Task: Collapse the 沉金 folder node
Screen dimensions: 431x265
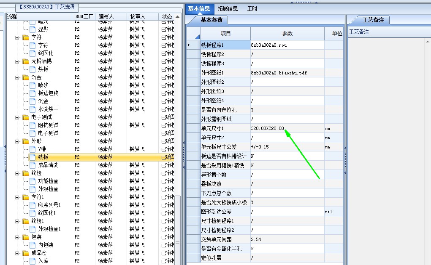Action: 17,77
